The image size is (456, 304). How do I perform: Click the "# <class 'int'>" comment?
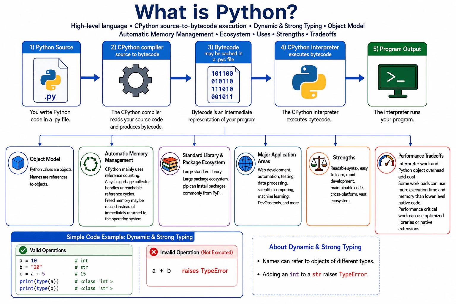(94, 281)
